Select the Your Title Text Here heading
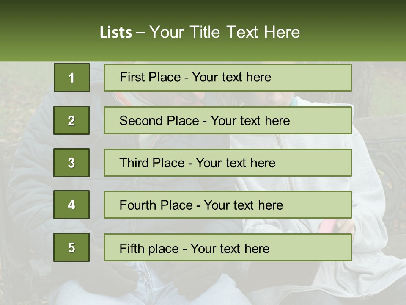 (224, 33)
